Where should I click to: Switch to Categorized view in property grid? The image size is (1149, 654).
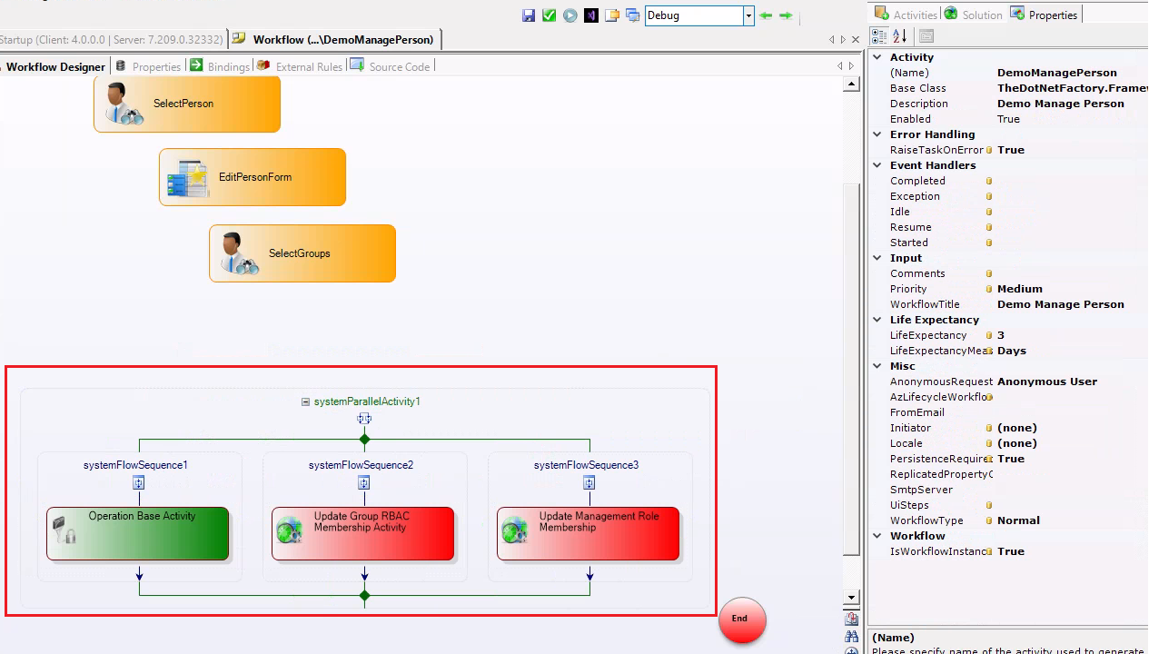click(879, 36)
